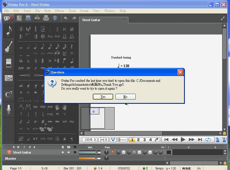
Task: Open the Effects menu
Action: click(60, 11)
